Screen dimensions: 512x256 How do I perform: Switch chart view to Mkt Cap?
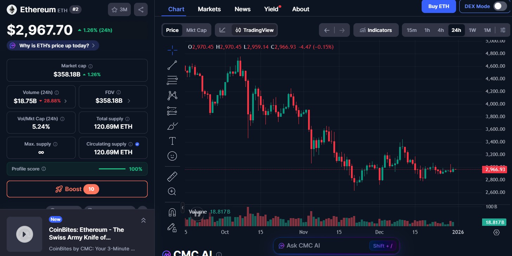tap(196, 30)
